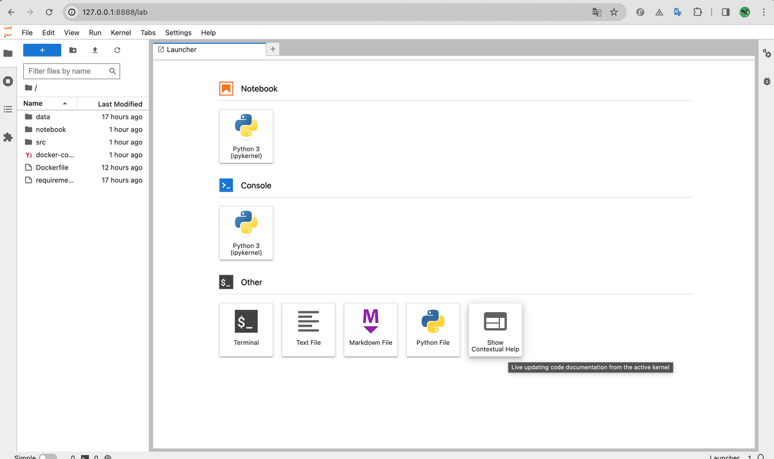Switch to the Launcher tab
This screenshot has height=459, width=774.
click(x=209, y=50)
